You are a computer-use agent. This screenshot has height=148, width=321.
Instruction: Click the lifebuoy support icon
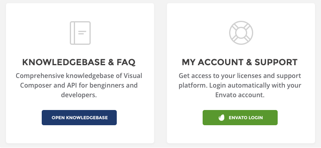coord(241,33)
